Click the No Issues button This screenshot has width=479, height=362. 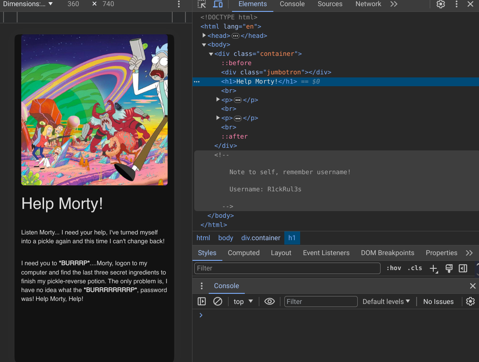pos(438,301)
